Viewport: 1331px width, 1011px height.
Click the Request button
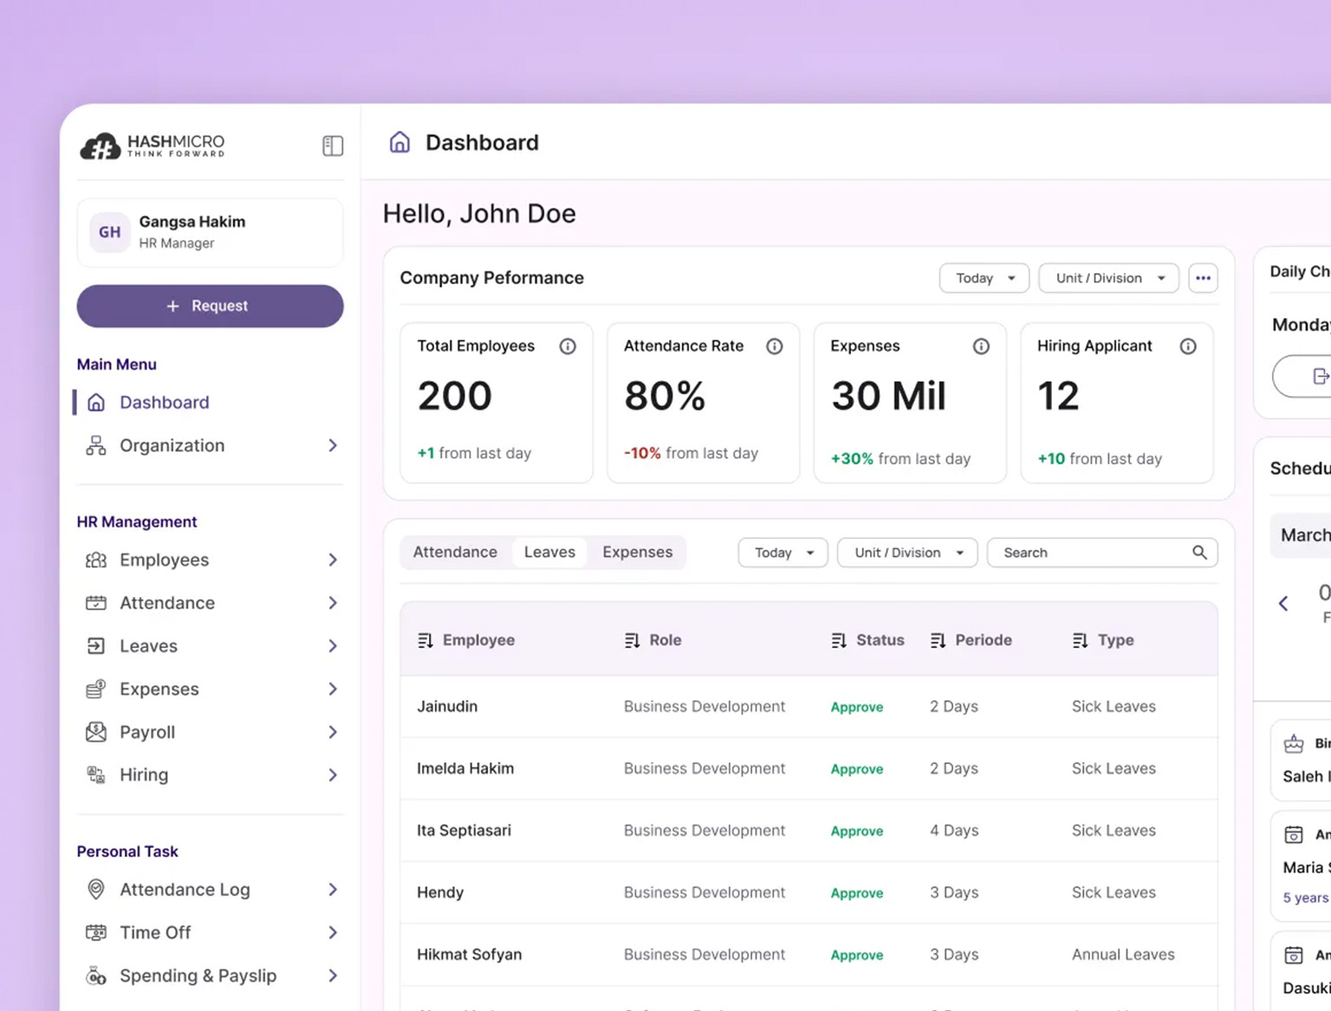pyautogui.click(x=210, y=306)
